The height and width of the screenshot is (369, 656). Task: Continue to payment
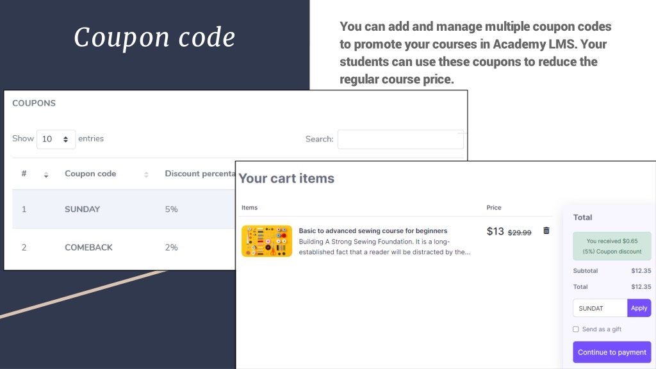(x=612, y=352)
